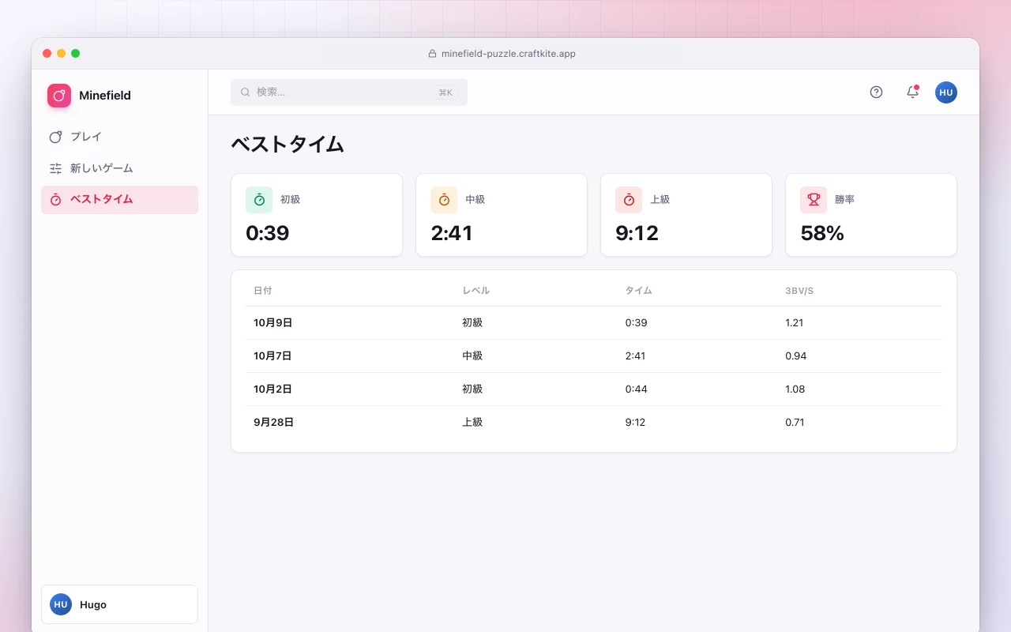The width and height of the screenshot is (1011, 632).
Task: Open the HU avatar in top bar
Action: (946, 92)
